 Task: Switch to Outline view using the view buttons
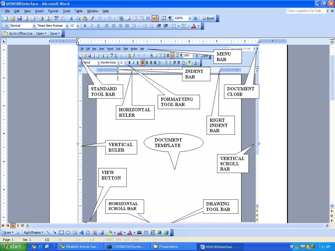17,225
